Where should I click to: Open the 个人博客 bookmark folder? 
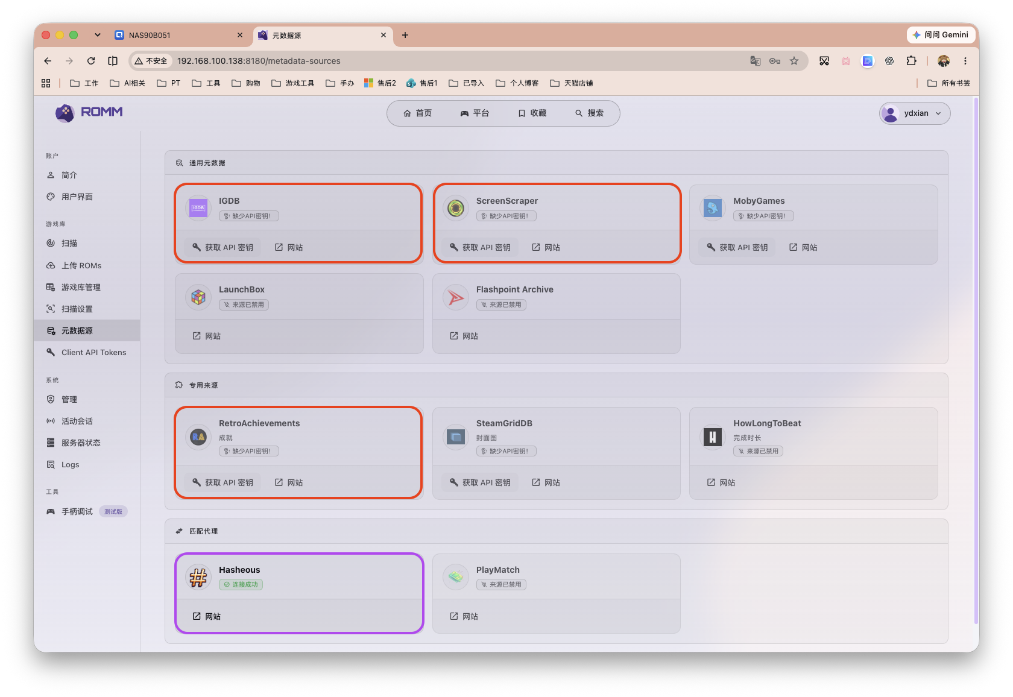[x=517, y=83]
